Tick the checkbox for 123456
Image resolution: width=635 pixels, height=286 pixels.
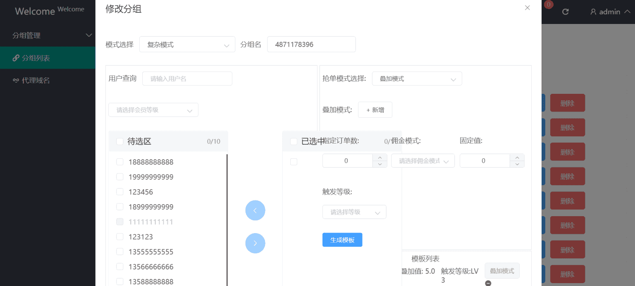pos(120,191)
